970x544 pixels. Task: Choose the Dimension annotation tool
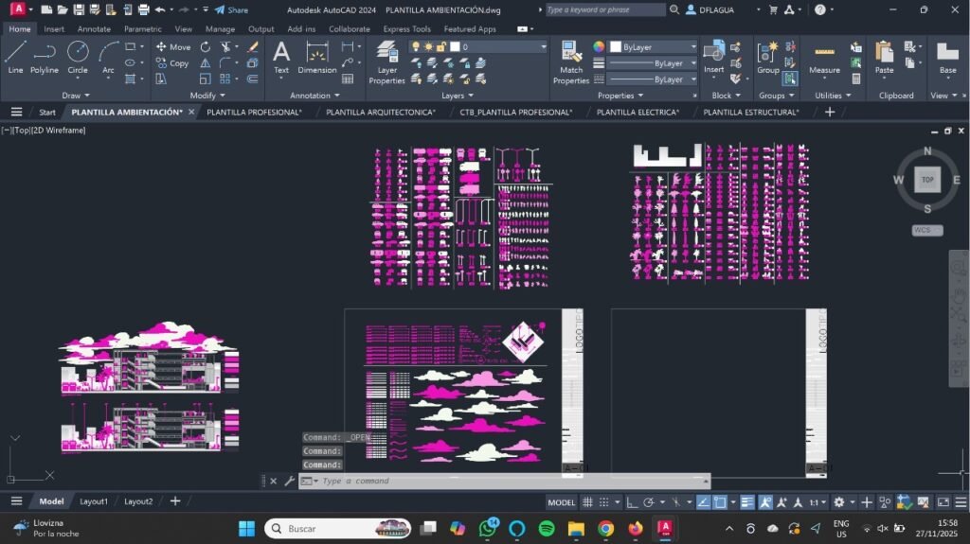pos(316,57)
